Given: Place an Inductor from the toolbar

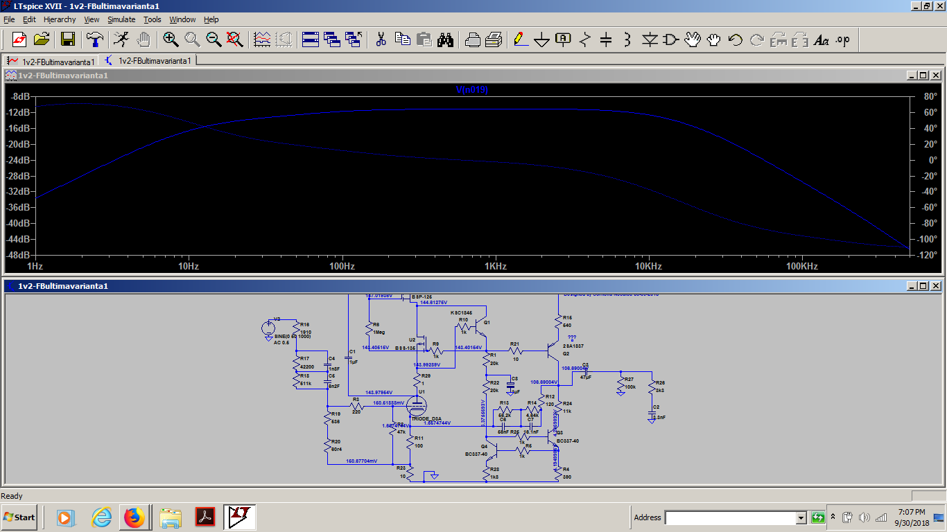Looking at the screenshot, I should point(627,39).
